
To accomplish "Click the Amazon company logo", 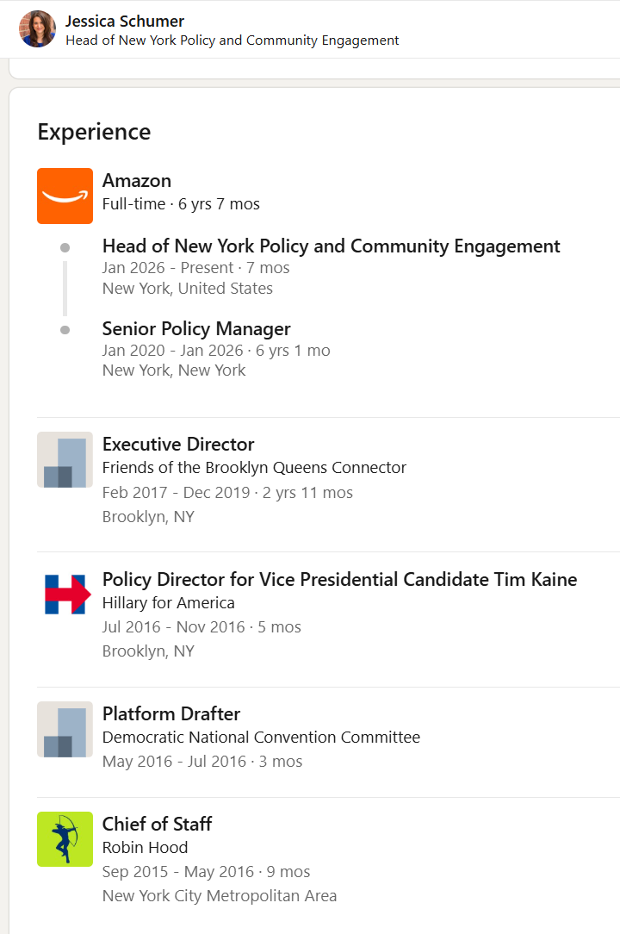I will (x=65, y=196).
